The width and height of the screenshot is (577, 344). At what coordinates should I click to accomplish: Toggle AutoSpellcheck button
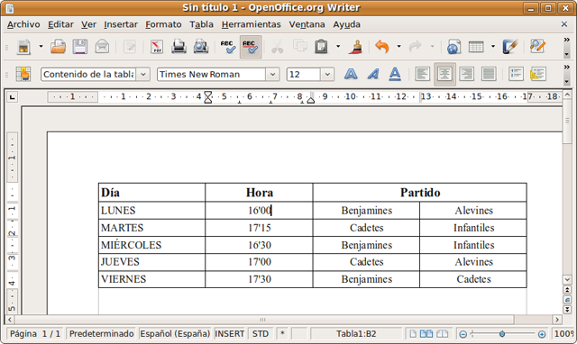click(x=251, y=47)
